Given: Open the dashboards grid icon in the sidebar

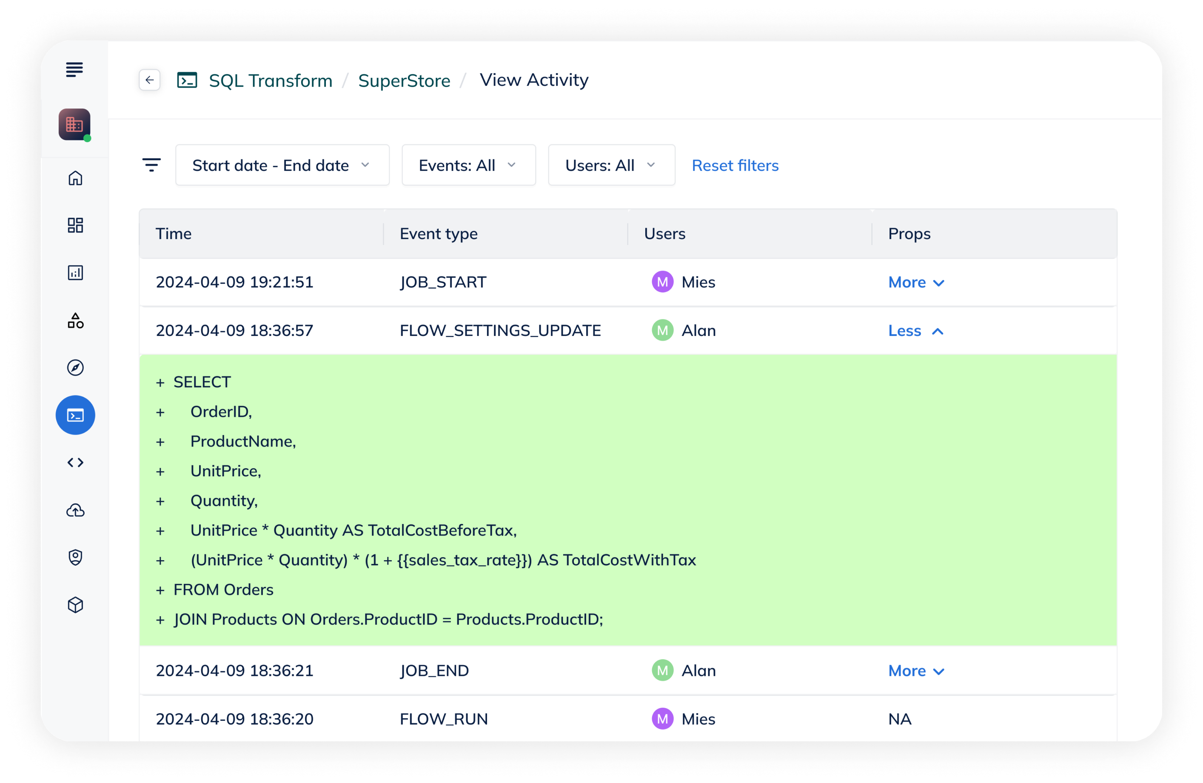Looking at the screenshot, I should [75, 225].
